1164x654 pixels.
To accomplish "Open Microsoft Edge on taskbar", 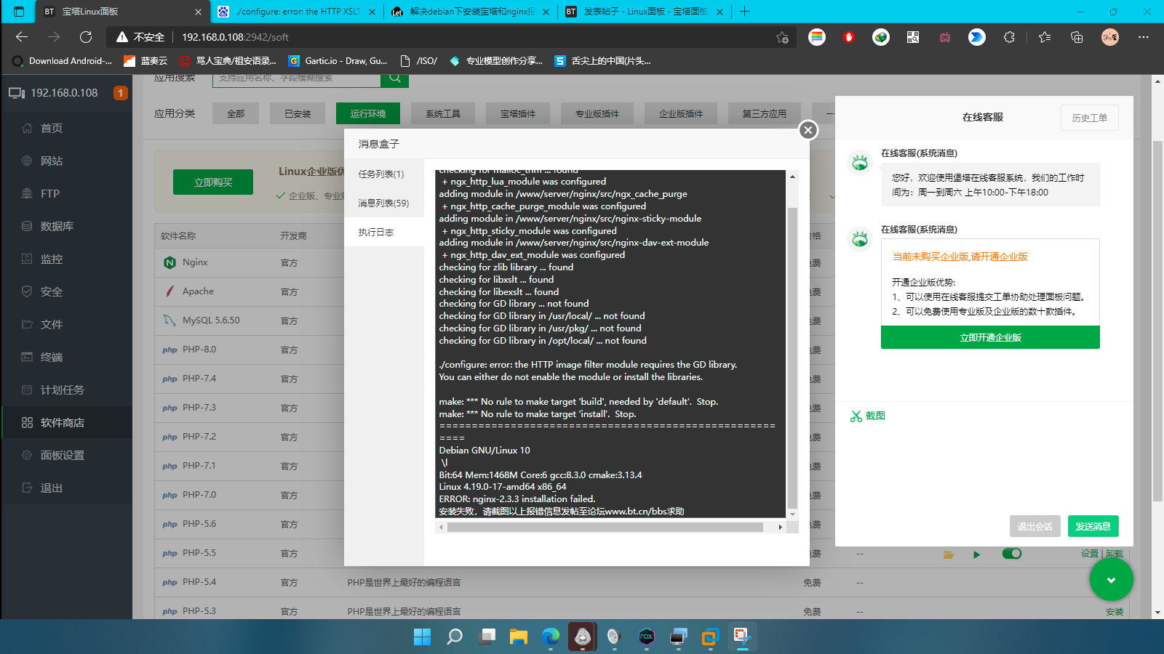I will pos(551,637).
